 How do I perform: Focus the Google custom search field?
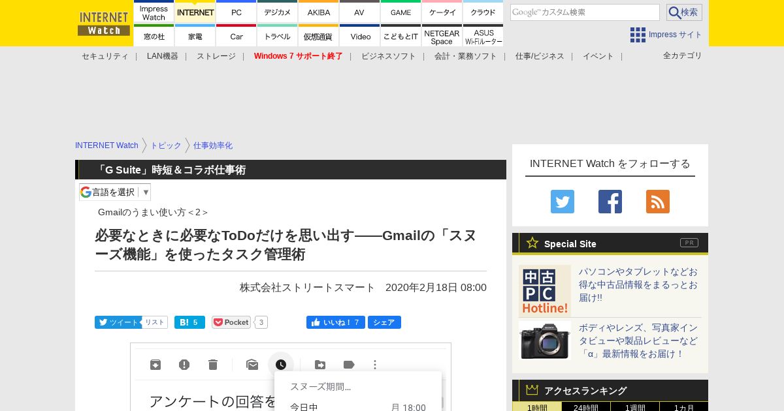point(585,12)
